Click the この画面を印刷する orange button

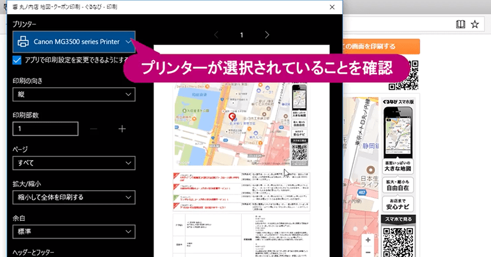(x=381, y=47)
